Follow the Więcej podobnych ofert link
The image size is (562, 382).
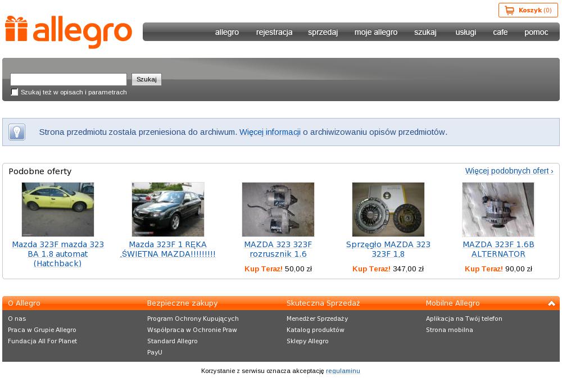pyautogui.click(x=509, y=171)
